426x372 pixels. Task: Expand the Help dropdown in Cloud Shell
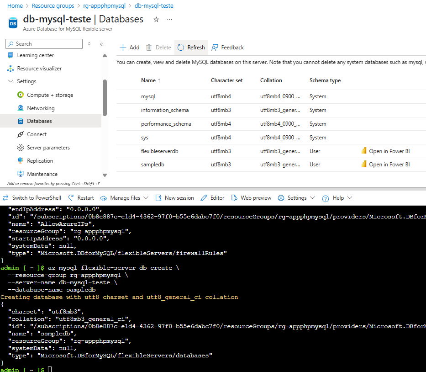337,198
